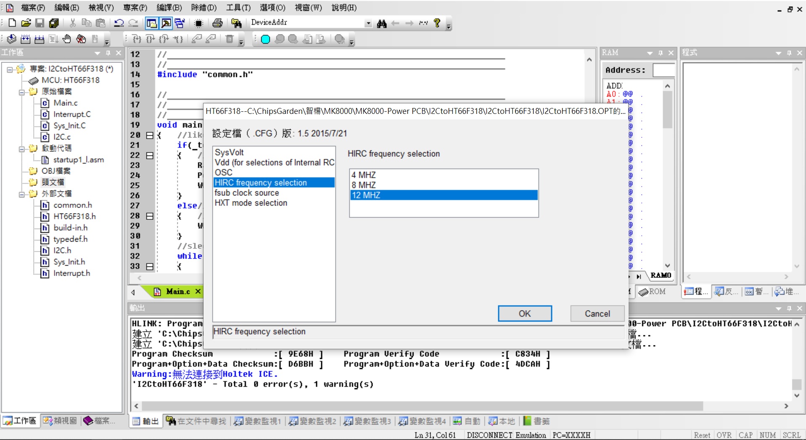Select fsub clock source option

coord(274,192)
